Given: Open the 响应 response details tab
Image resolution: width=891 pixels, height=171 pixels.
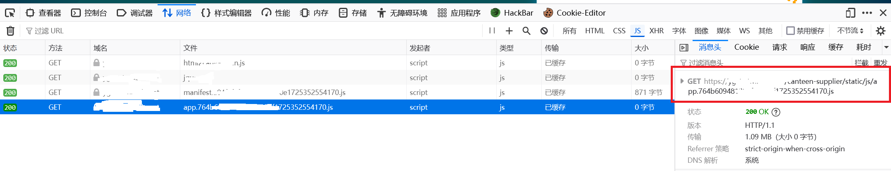Looking at the screenshot, I should (808, 47).
